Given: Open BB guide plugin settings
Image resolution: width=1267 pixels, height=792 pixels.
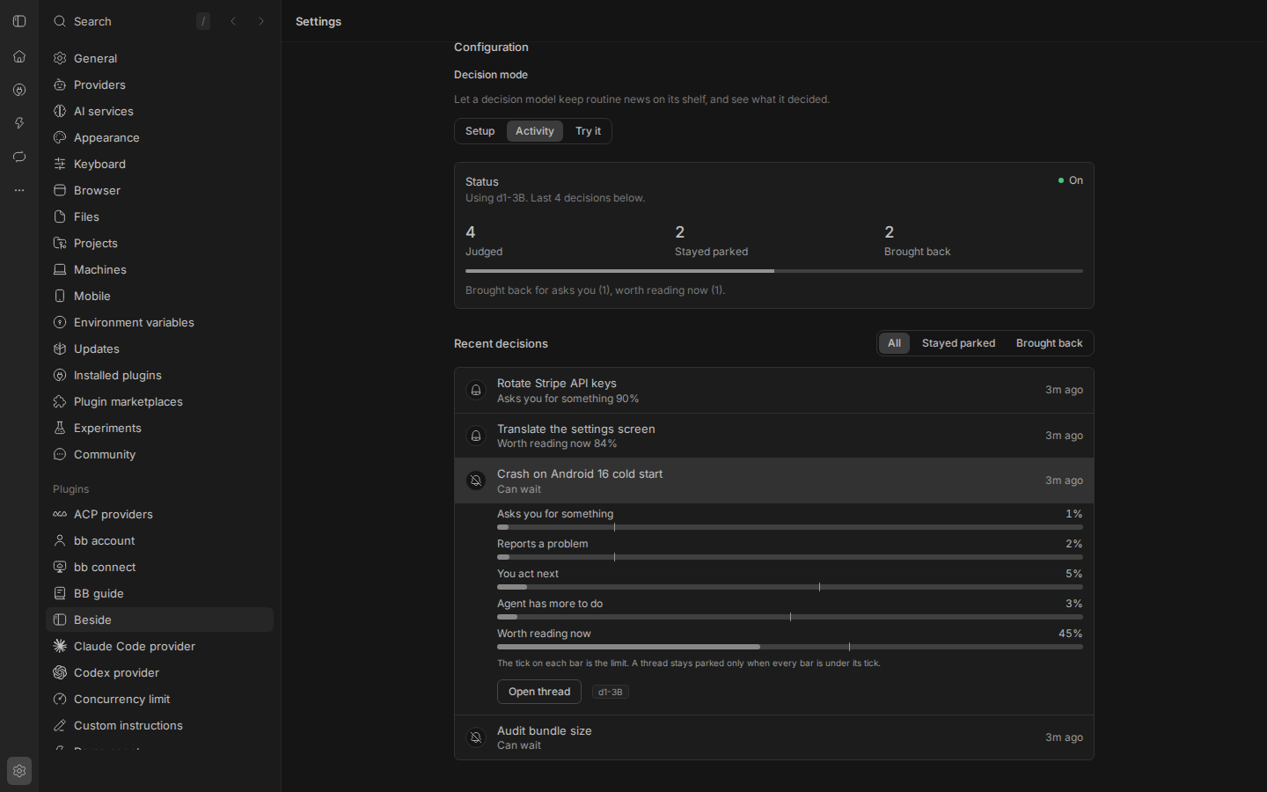Looking at the screenshot, I should pos(159,593).
